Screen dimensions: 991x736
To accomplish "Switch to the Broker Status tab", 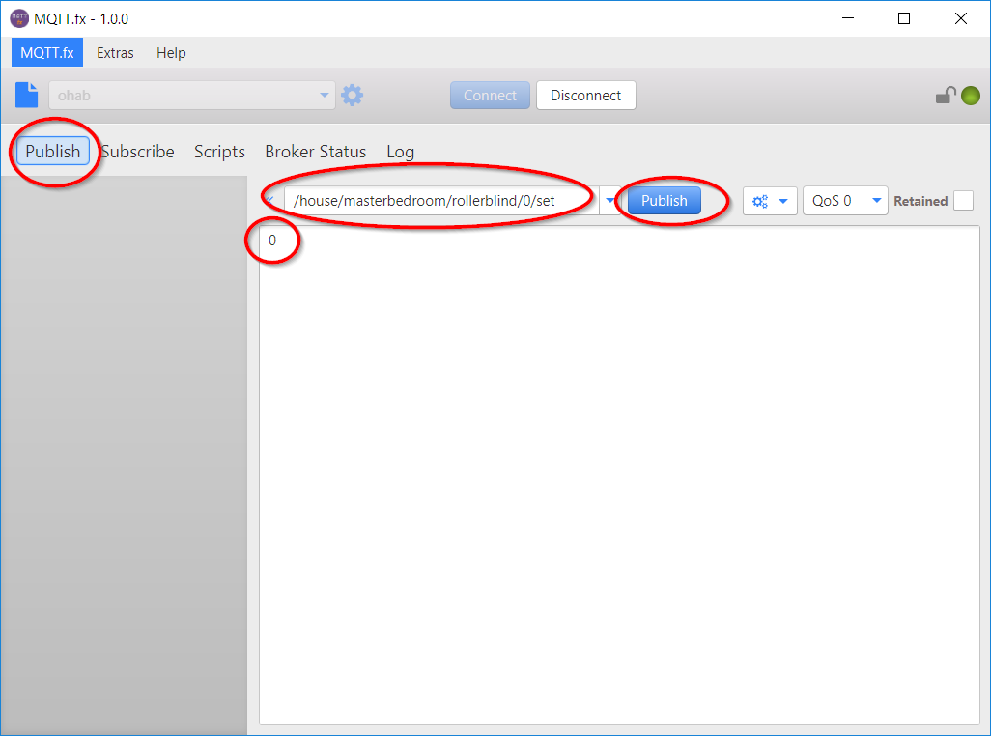I will tap(316, 152).
